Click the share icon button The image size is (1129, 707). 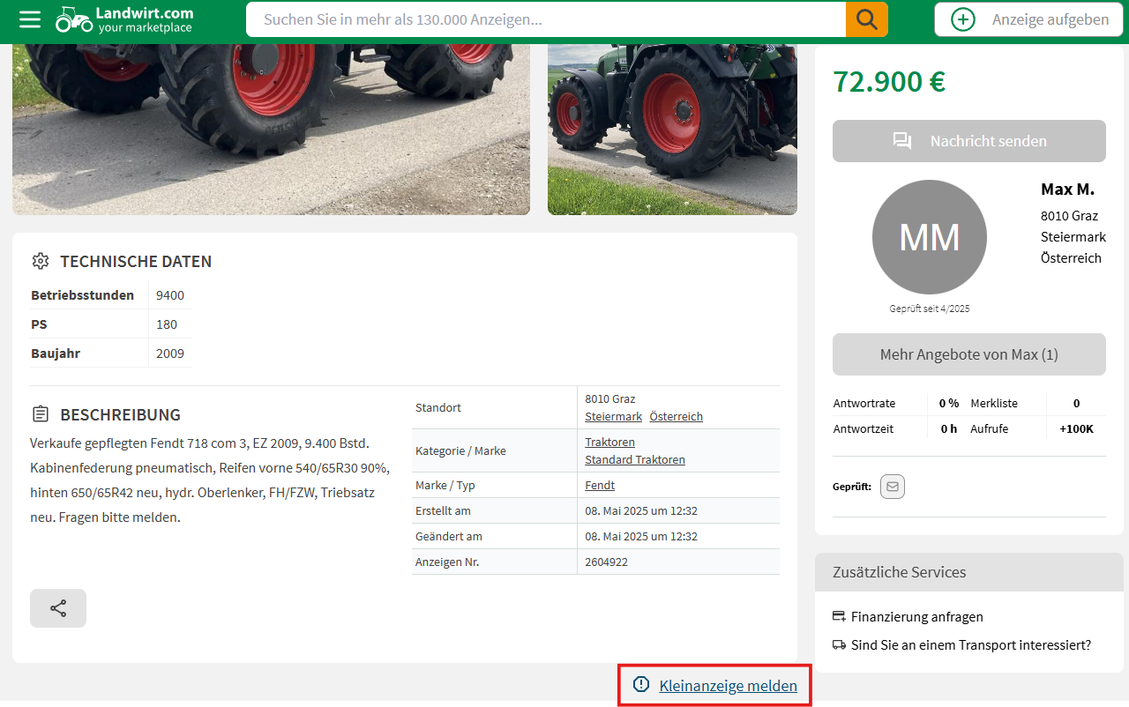coord(58,608)
